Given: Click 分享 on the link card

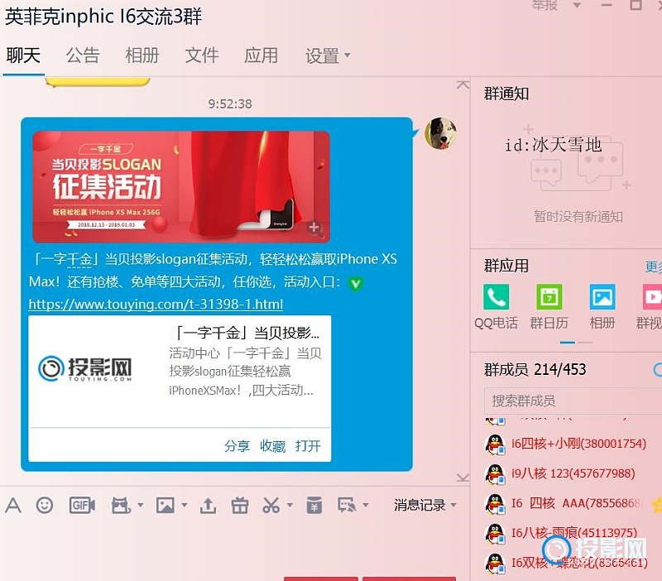Looking at the screenshot, I should click(x=237, y=446).
